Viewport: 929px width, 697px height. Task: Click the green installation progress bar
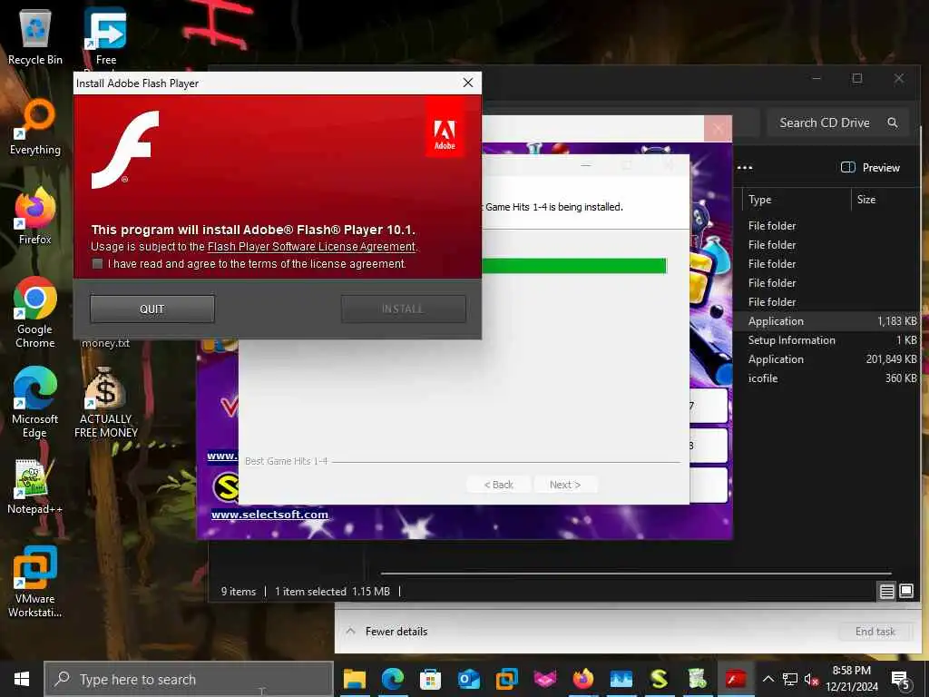click(574, 266)
